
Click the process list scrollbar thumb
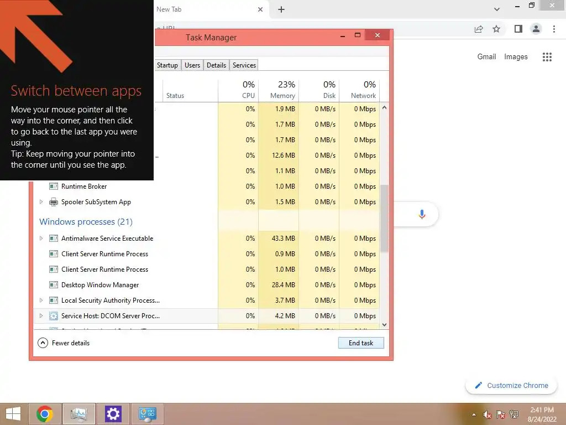385,219
